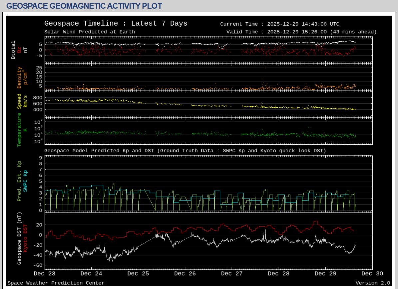This screenshot has height=289, width=398.
Task: Click the 'Solar Wind Predicted at Earth' subtitle
Action: [x=90, y=32]
